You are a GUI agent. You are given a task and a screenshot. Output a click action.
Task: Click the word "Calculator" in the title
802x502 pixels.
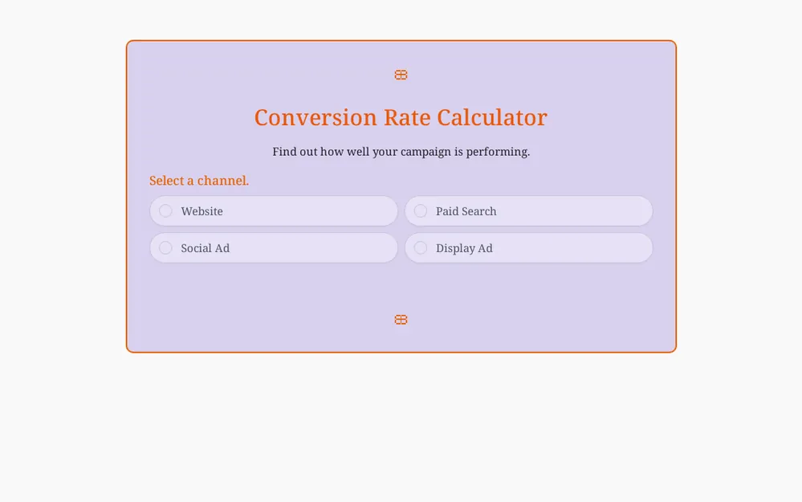pos(495,117)
